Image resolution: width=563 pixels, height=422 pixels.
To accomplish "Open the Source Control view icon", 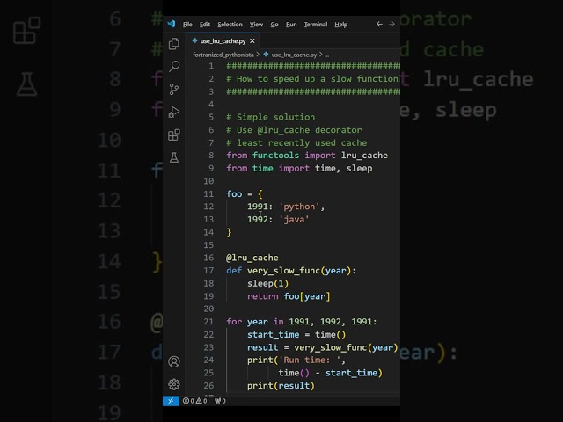I will tap(174, 89).
